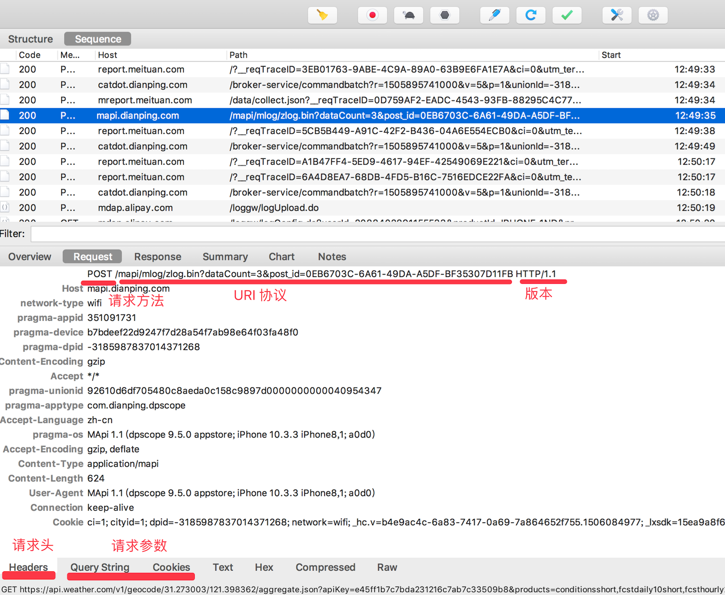Open the settings gear icon
725x595 pixels.
pos(653,15)
